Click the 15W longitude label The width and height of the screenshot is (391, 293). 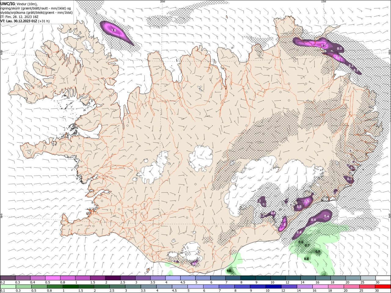tap(323, 2)
